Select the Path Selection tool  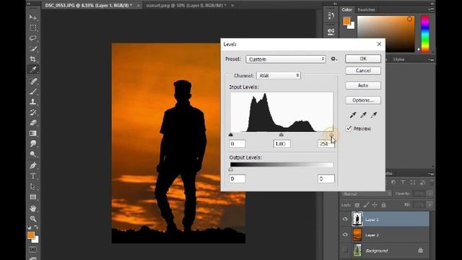(x=33, y=186)
